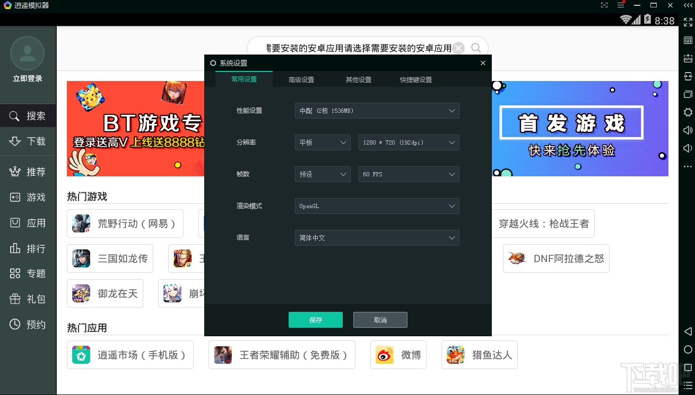Click the collapse toolbar arrows icon

pos(688,5)
